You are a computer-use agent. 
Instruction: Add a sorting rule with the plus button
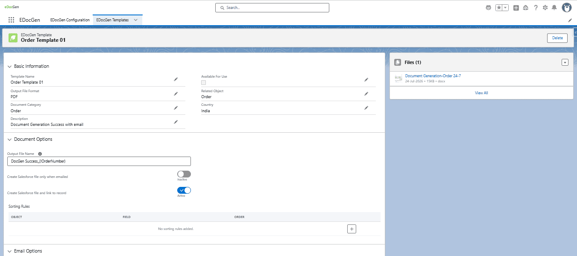pos(351,229)
